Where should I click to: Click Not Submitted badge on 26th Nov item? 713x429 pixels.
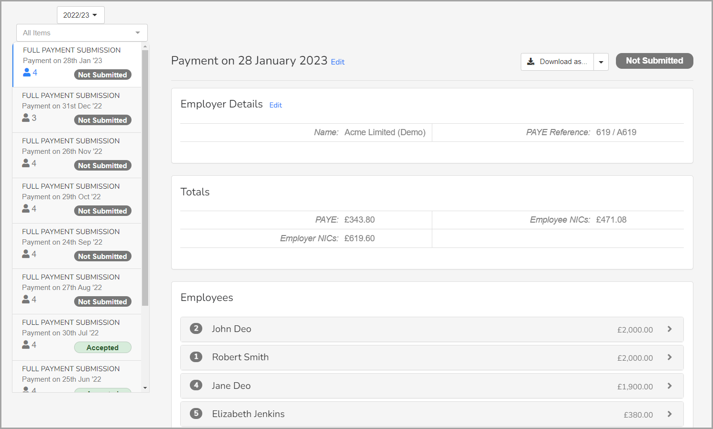pyautogui.click(x=103, y=166)
